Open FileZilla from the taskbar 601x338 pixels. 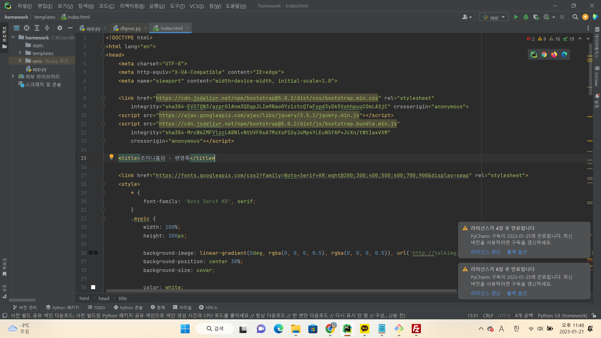click(416, 329)
